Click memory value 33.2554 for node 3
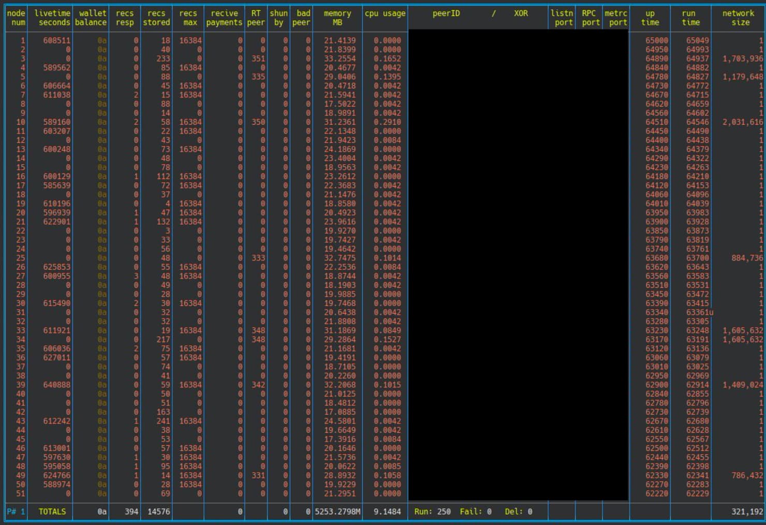This screenshot has width=766, height=525. click(340, 59)
